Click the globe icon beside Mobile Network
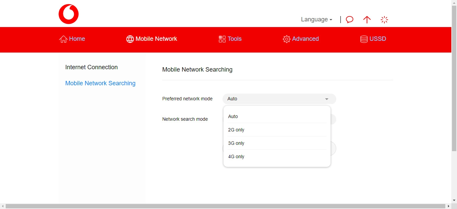 click(130, 39)
